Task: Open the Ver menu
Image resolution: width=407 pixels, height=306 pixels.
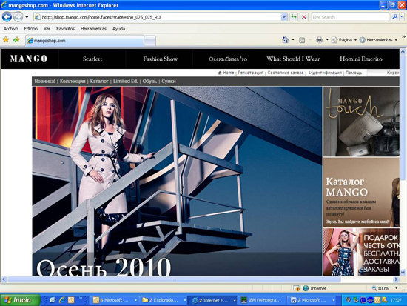Action: point(47,29)
